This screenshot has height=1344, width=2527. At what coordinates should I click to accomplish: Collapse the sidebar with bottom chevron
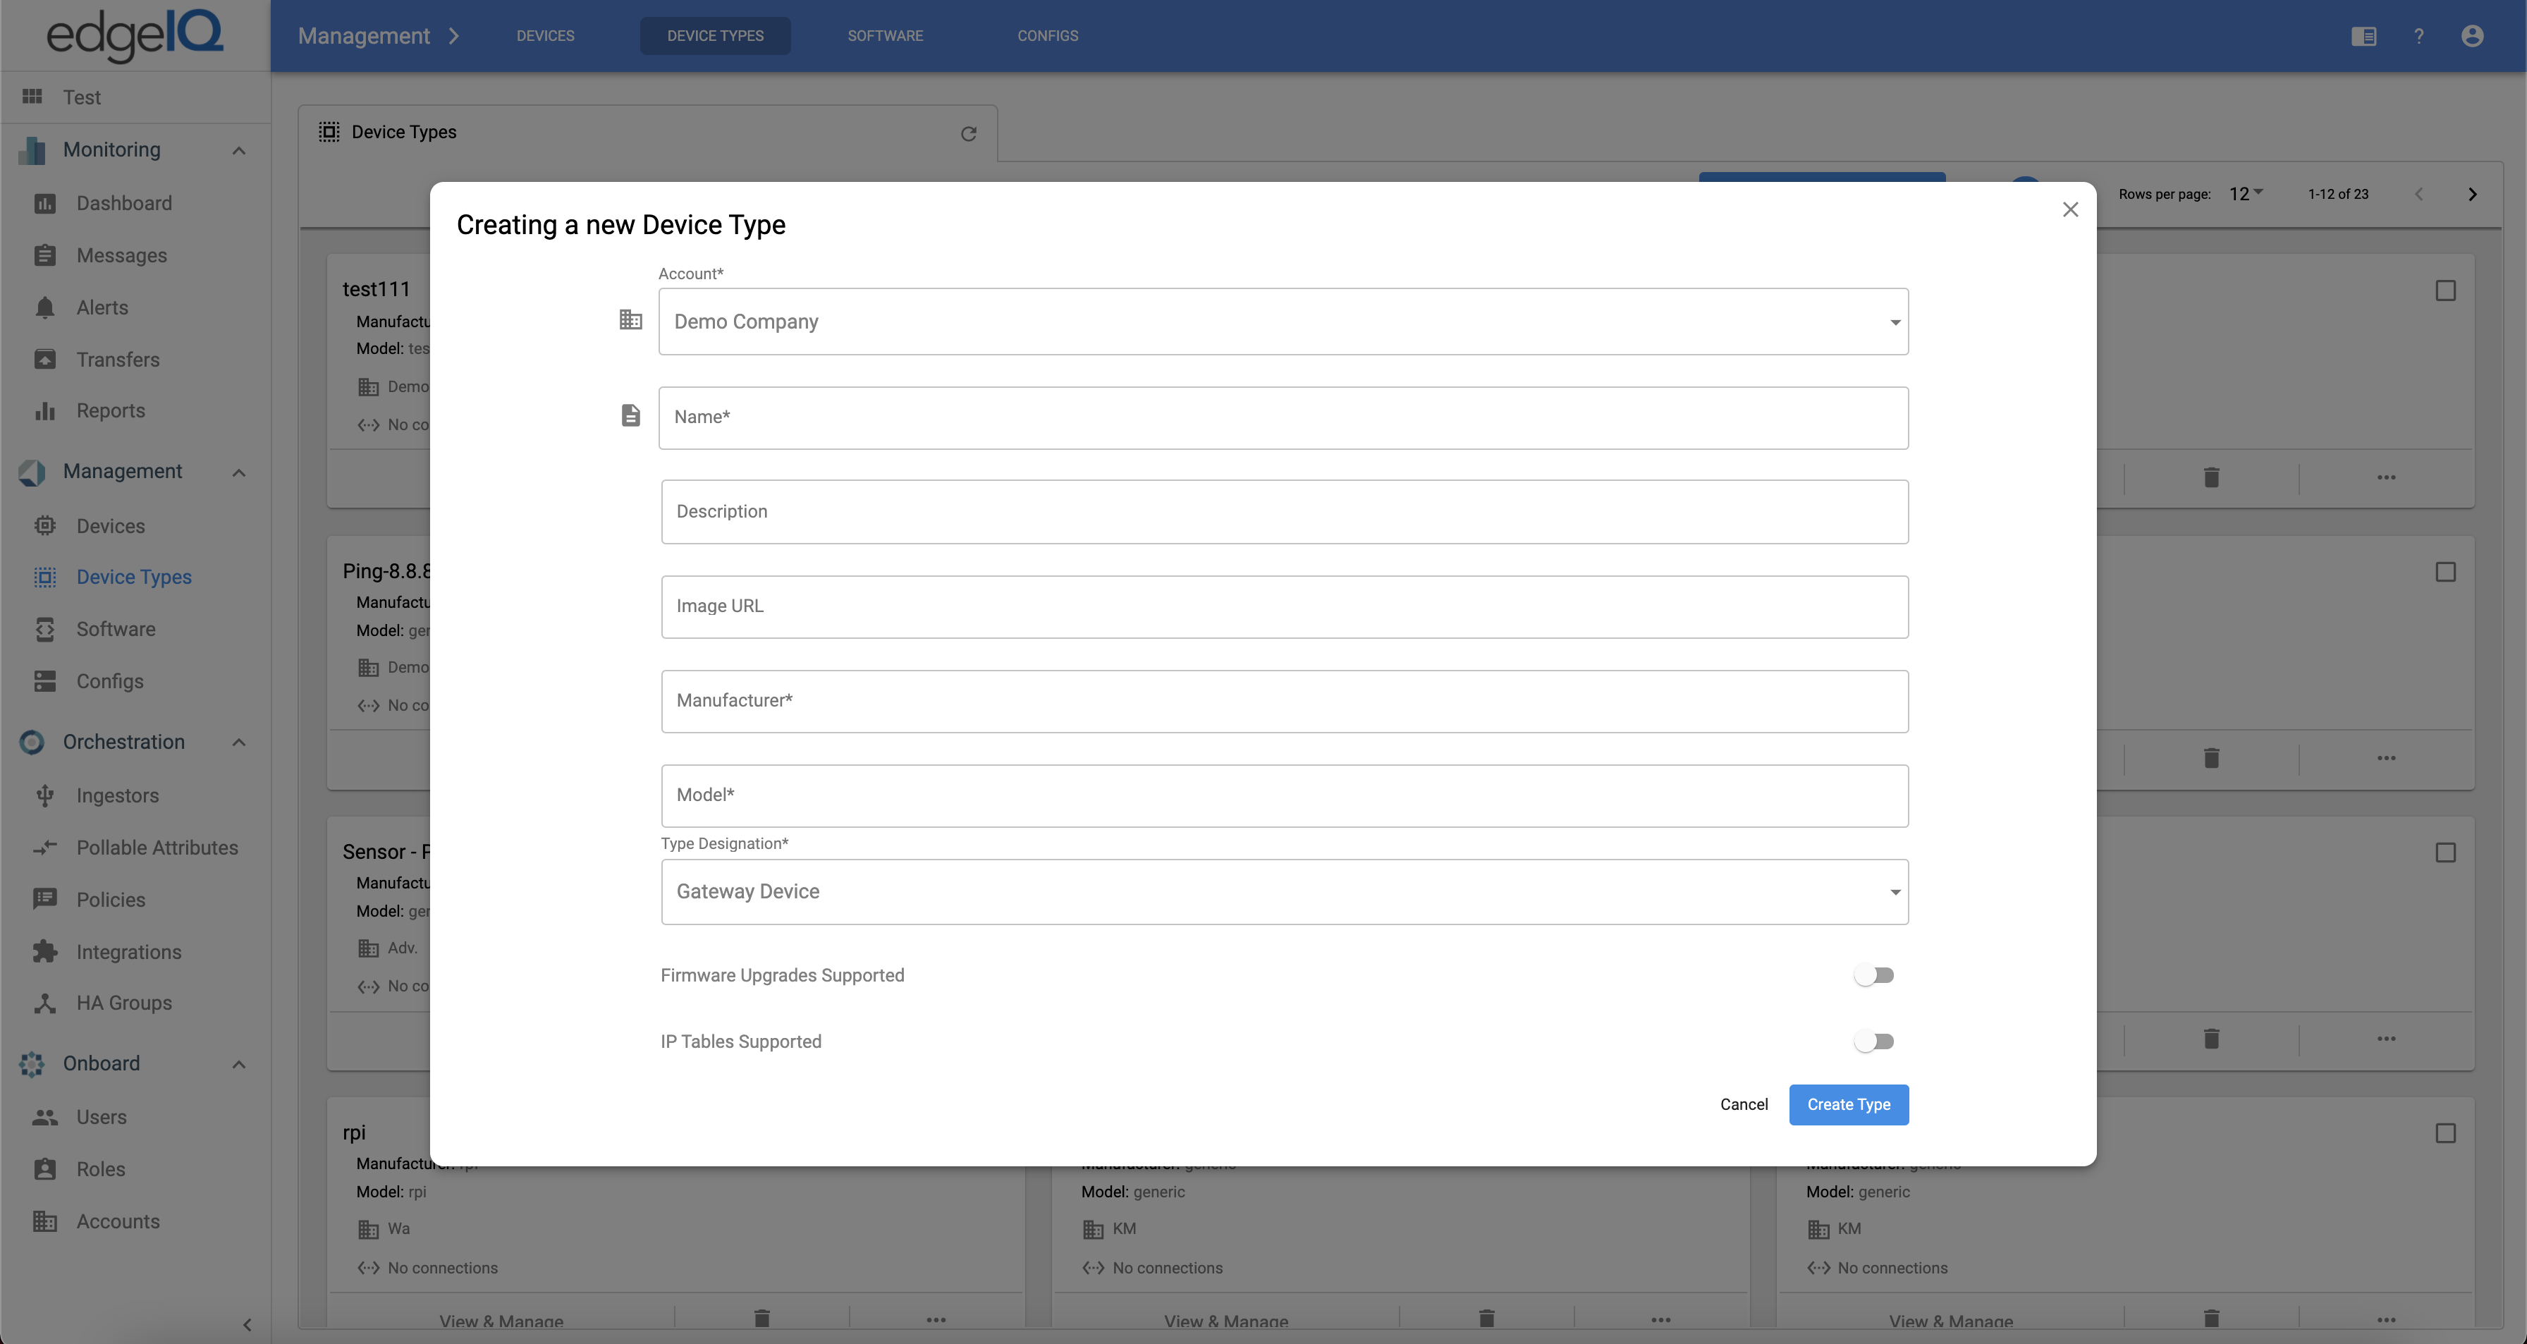247,1324
